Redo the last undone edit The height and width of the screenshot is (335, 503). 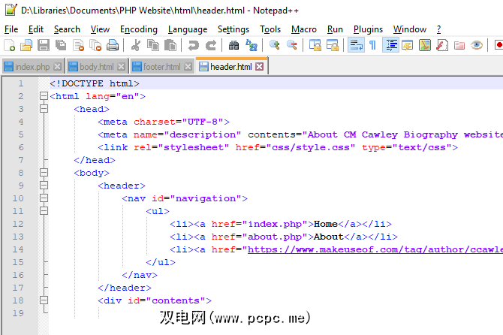click(210, 45)
